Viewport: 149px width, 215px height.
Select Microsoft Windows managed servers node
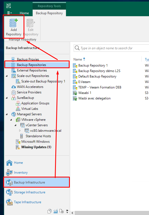35,142
